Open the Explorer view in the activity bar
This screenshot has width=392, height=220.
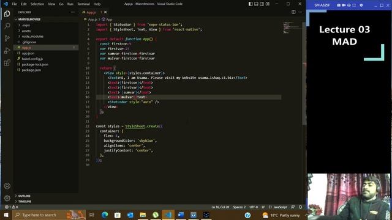pyautogui.click(x=7, y=14)
